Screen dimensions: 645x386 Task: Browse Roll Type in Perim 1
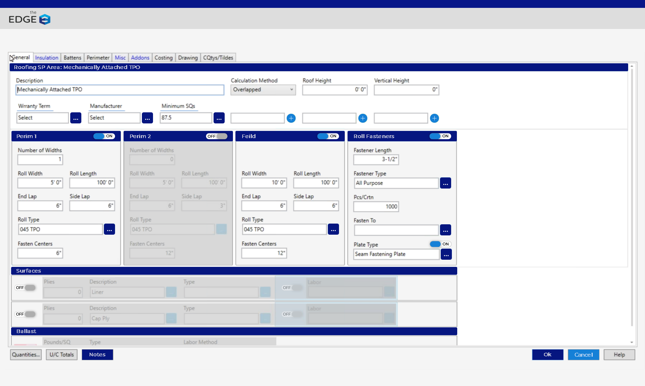(x=109, y=229)
